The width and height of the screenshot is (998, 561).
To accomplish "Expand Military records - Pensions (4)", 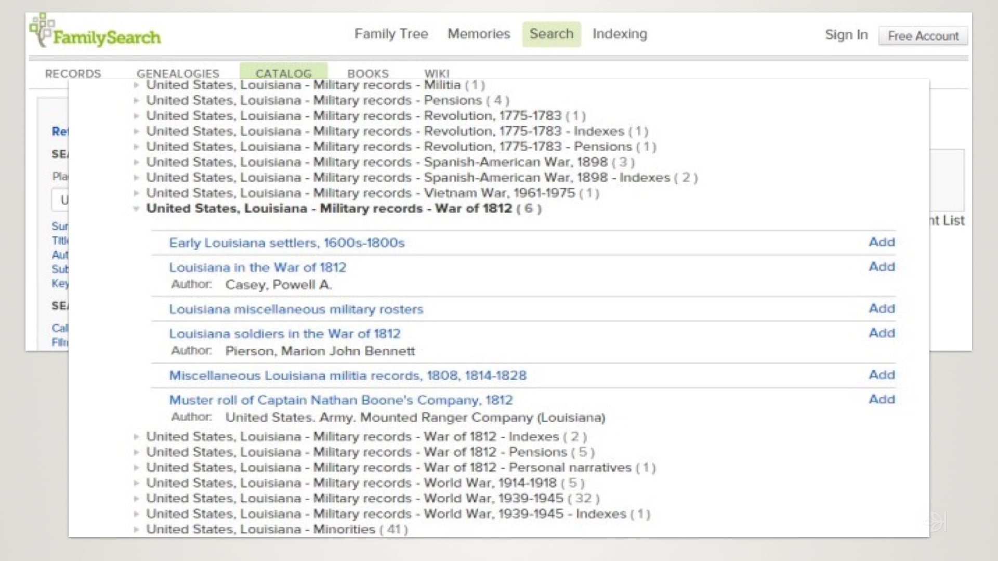I will pyautogui.click(x=136, y=100).
